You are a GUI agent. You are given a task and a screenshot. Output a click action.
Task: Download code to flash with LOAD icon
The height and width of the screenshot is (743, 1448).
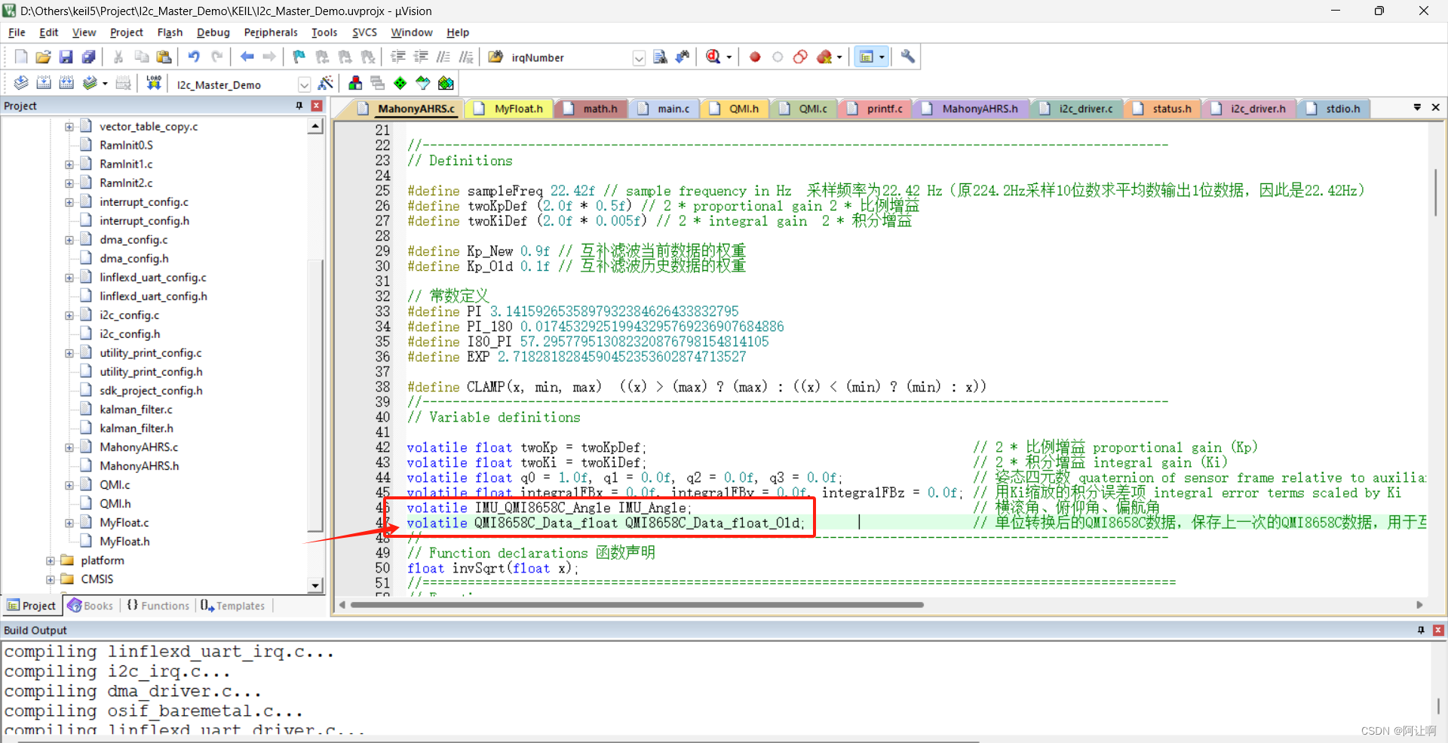point(153,83)
